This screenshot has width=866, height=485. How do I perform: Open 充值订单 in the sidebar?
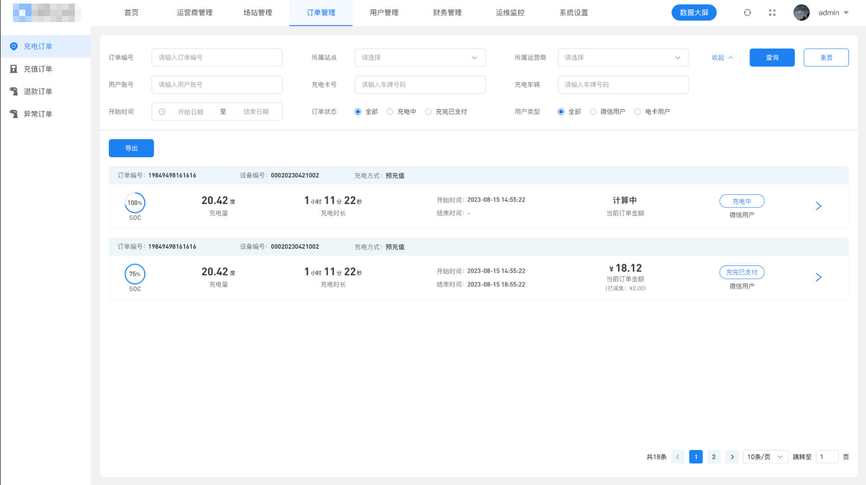coord(45,69)
